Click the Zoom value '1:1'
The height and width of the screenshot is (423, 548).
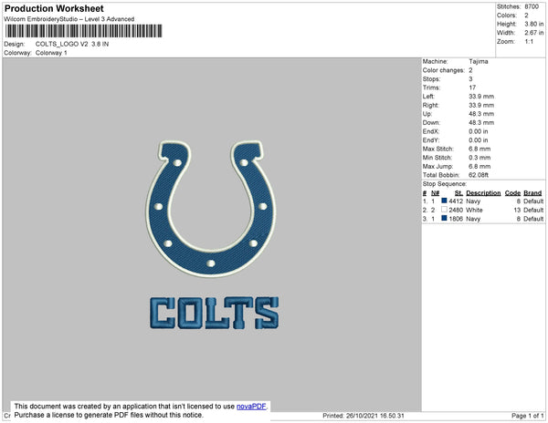(529, 42)
